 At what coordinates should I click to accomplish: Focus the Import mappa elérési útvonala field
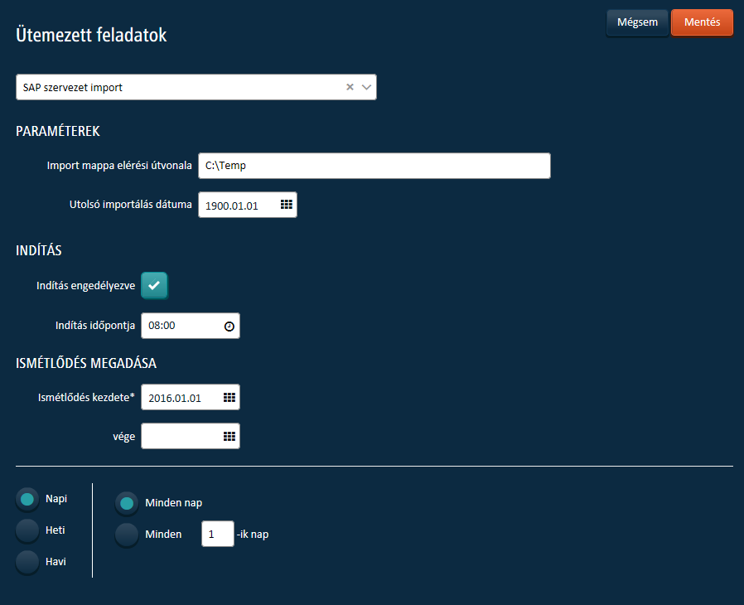374,166
